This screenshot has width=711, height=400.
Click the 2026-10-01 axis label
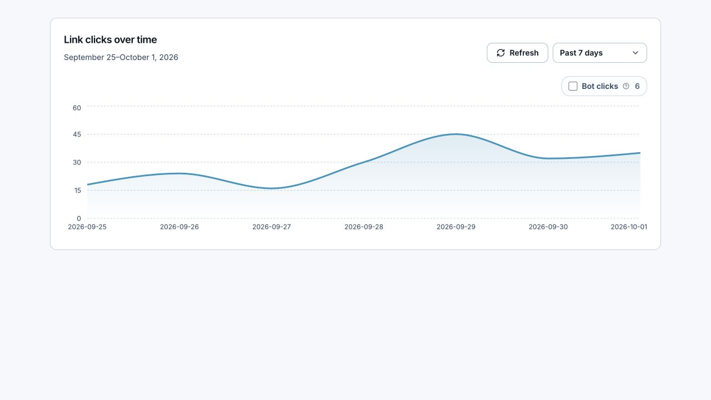point(629,227)
